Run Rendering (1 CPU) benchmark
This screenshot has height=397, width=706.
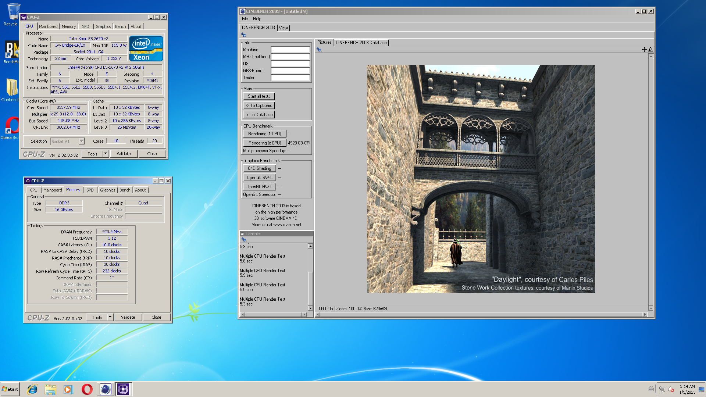coord(265,134)
